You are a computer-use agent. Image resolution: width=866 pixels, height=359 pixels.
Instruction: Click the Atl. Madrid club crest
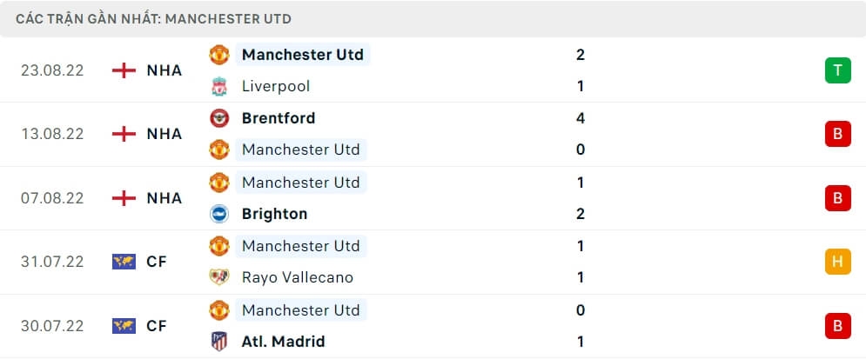coord(219,342)
